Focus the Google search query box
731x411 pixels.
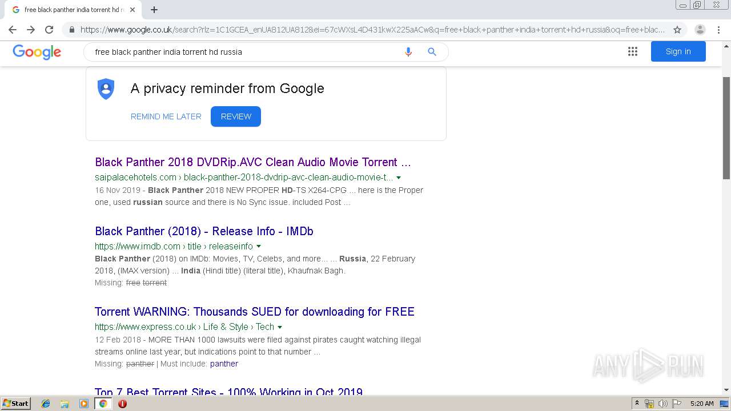click(246, 52)
